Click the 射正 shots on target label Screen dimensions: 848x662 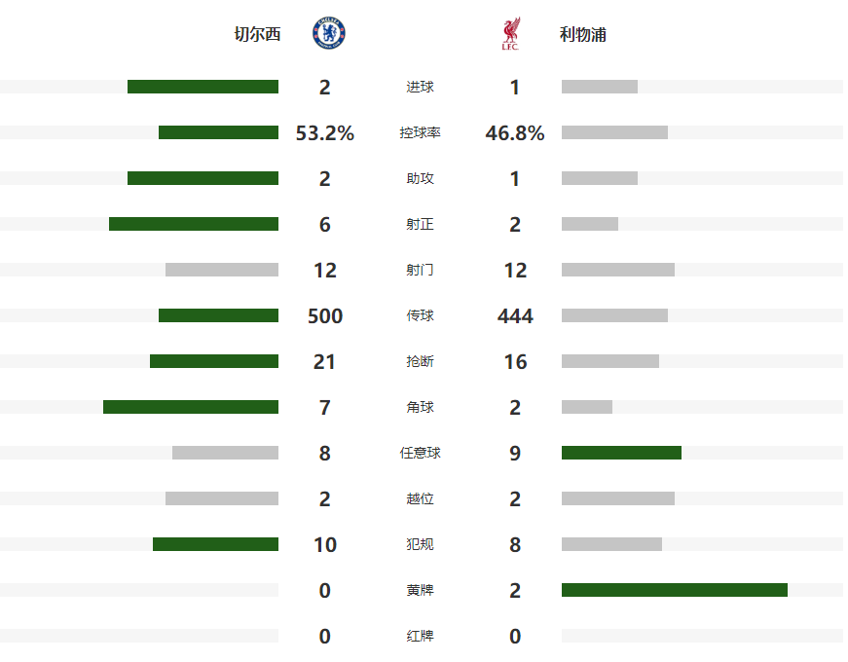[420, 224]
